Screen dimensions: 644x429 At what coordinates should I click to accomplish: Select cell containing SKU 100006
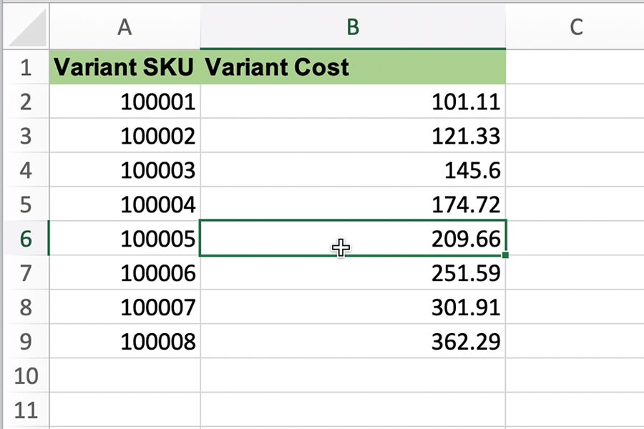tap(125, 273)
